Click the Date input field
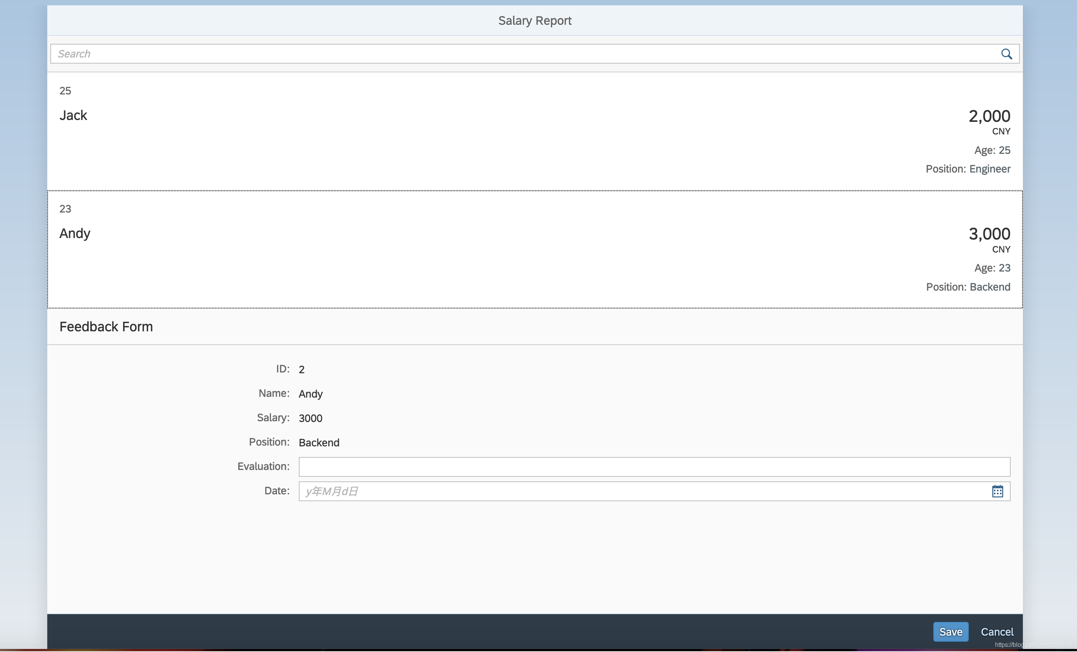 (638, 491)
